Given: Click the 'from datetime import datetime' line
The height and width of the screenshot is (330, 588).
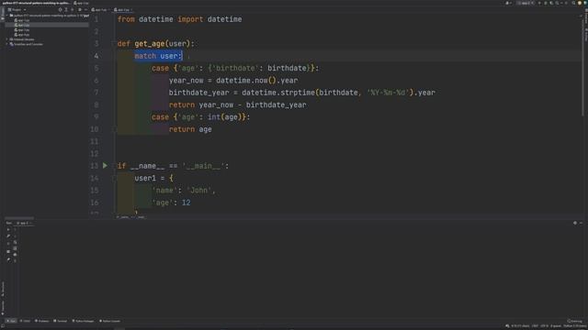Looking at the screenshot, I should tap(180, 19).
